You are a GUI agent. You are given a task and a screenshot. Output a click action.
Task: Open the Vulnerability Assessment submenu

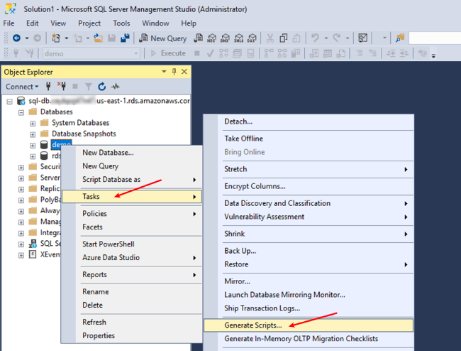point(309,217)
